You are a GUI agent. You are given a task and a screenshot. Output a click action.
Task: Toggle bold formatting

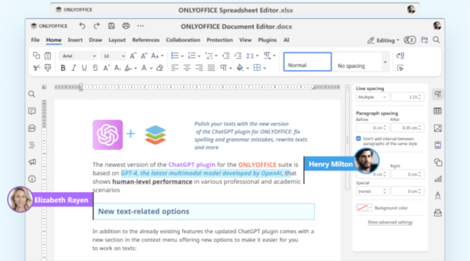pos(63,68)
